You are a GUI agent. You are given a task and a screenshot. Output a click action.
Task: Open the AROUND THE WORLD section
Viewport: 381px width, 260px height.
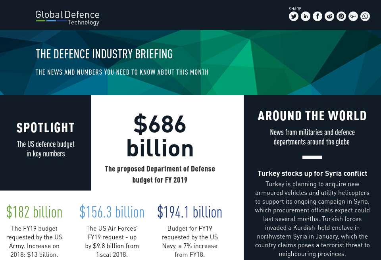pyautogui.click(x=312, y=116)
